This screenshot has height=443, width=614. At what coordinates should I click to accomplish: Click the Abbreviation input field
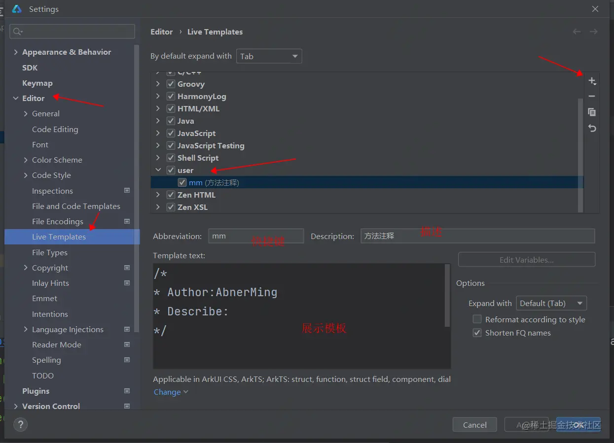tap(256, 236)
